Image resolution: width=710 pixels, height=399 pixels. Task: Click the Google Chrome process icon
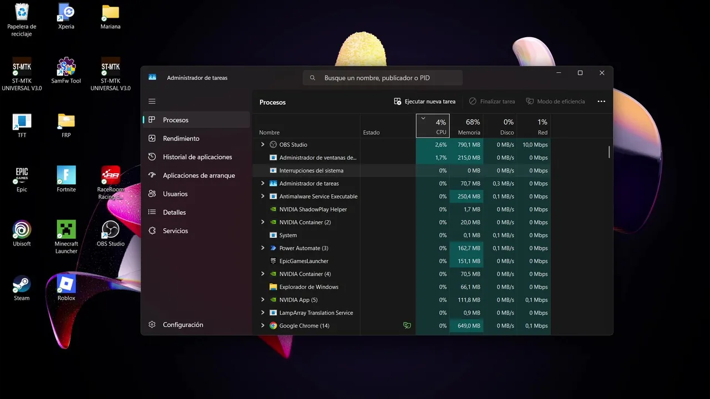click(x=273, y=326)
